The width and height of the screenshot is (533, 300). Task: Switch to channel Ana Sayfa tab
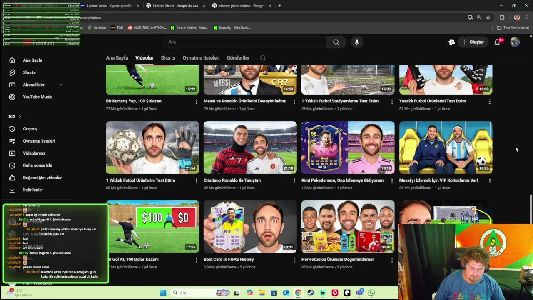(117, 58)
